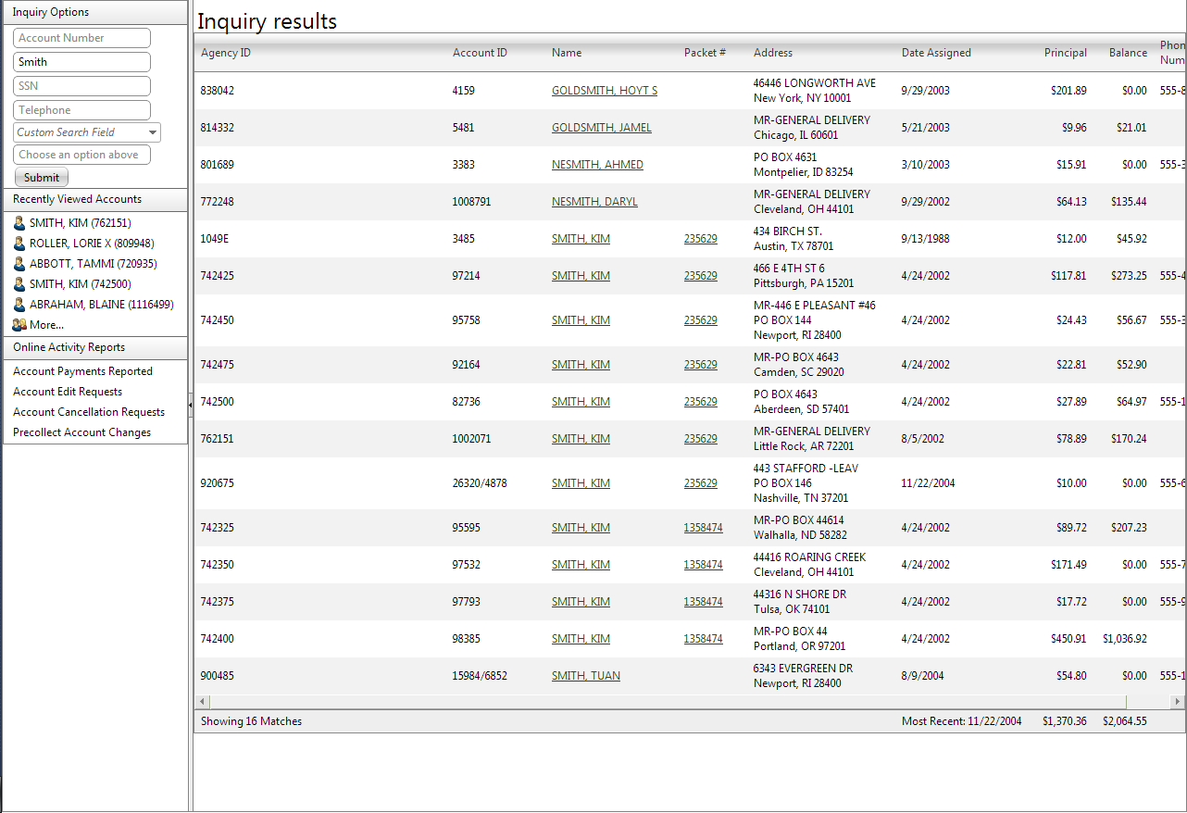Open Account Edit Requests report
The image size is (1187, 813).
[x=68, y=392]
